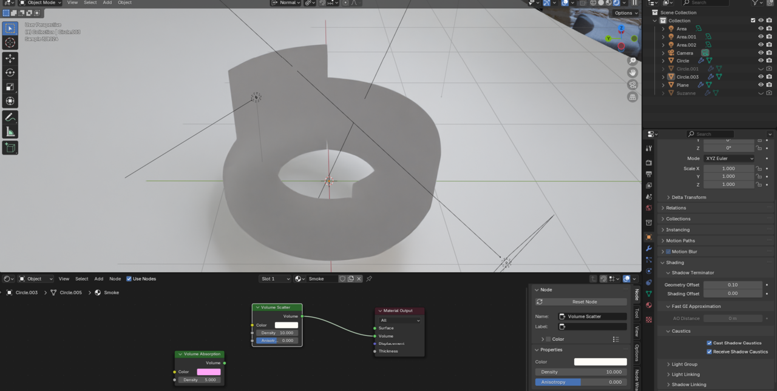This screenshot has height=391, width=777.
Task: Show Suzanne in the viewport
Action: (761, 93)
